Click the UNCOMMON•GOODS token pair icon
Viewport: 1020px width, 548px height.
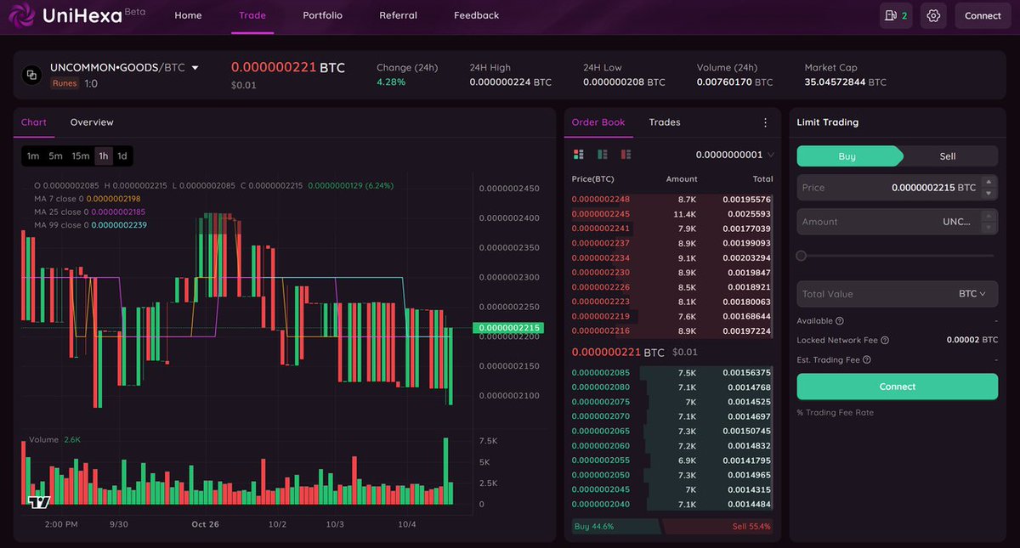[x=31, y=75]
